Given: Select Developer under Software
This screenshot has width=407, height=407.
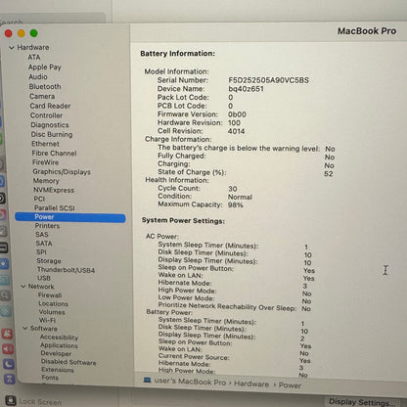Looking at the screenshot, I should click(x=56, y=353).
